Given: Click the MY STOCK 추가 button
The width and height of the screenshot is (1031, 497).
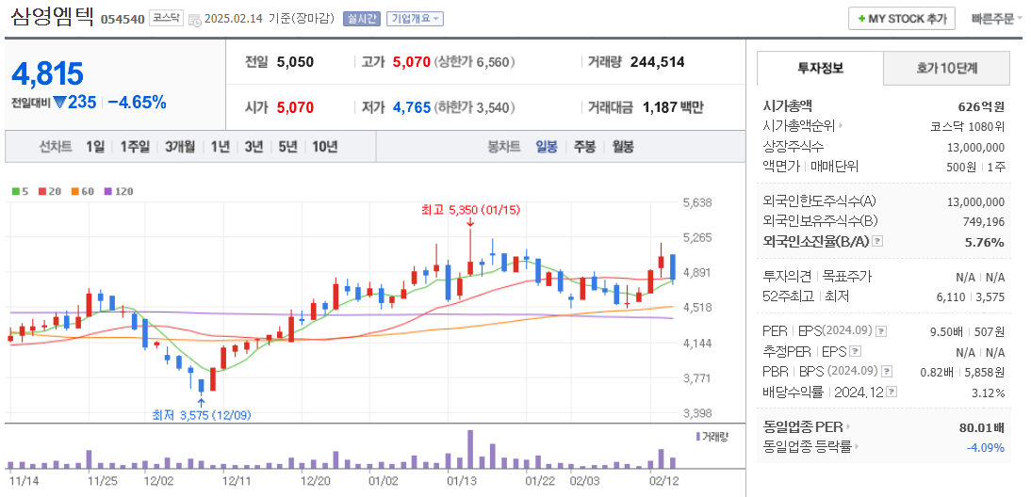Looking at the screenshot, I should (901, 19).
